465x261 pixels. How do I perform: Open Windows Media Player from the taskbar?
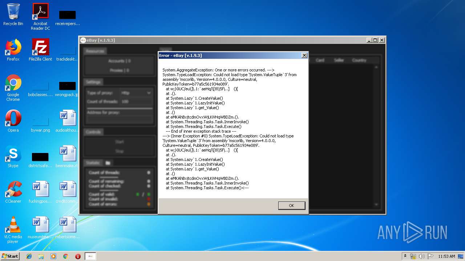tap(53, 256)
